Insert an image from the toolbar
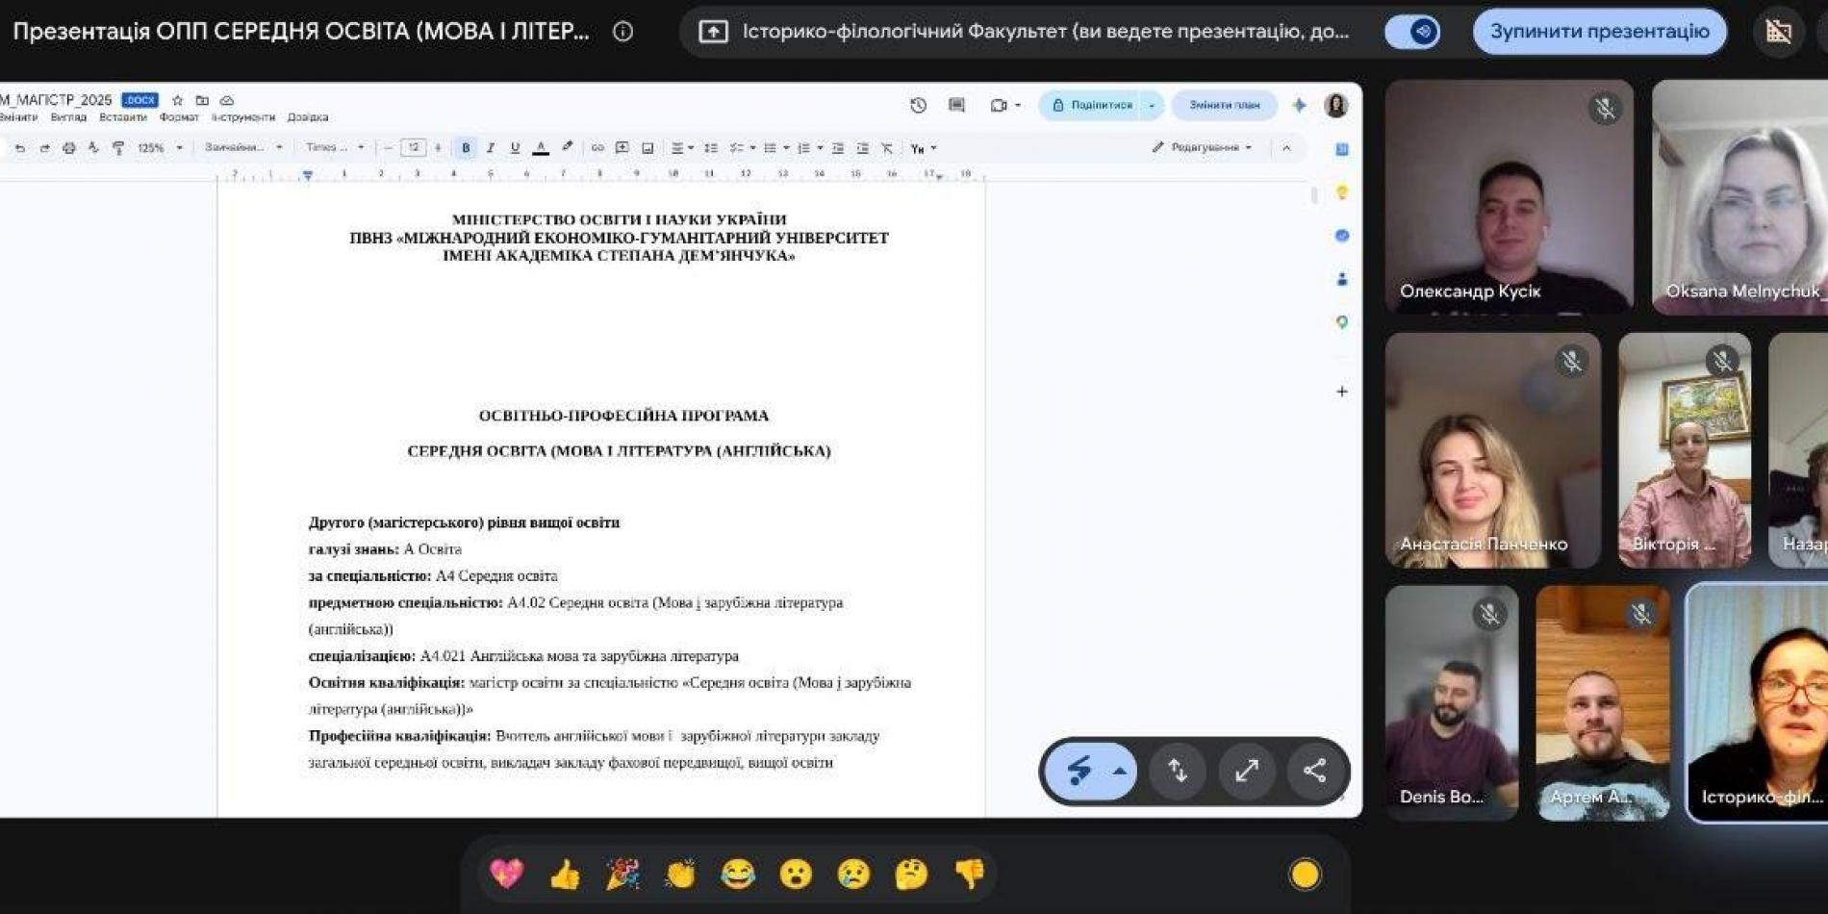This screenshot has width=1828, height=914. click(647, 148)
